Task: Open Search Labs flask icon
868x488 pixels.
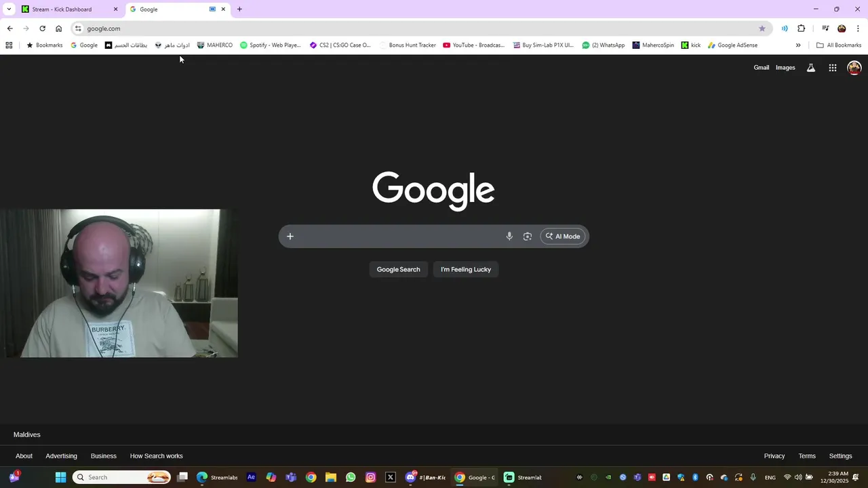Action: click(x=811, y=68)
